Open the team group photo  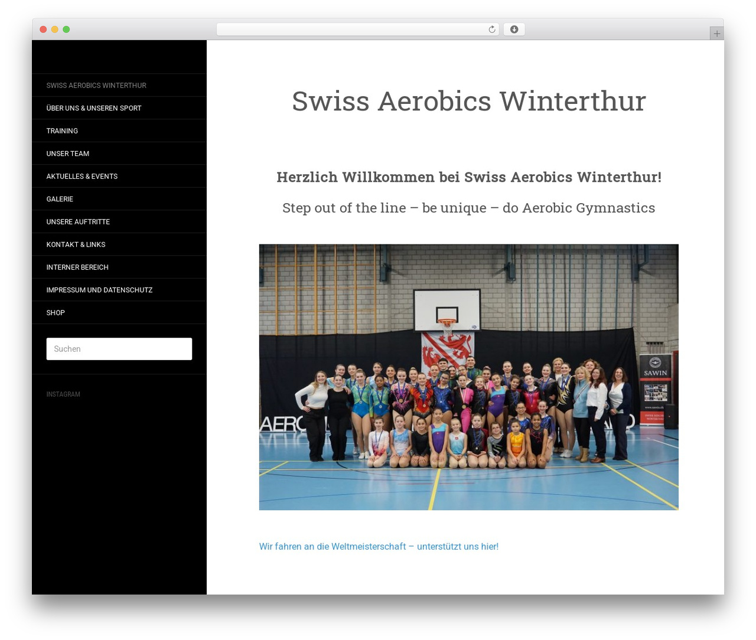(x=468, y=377)
